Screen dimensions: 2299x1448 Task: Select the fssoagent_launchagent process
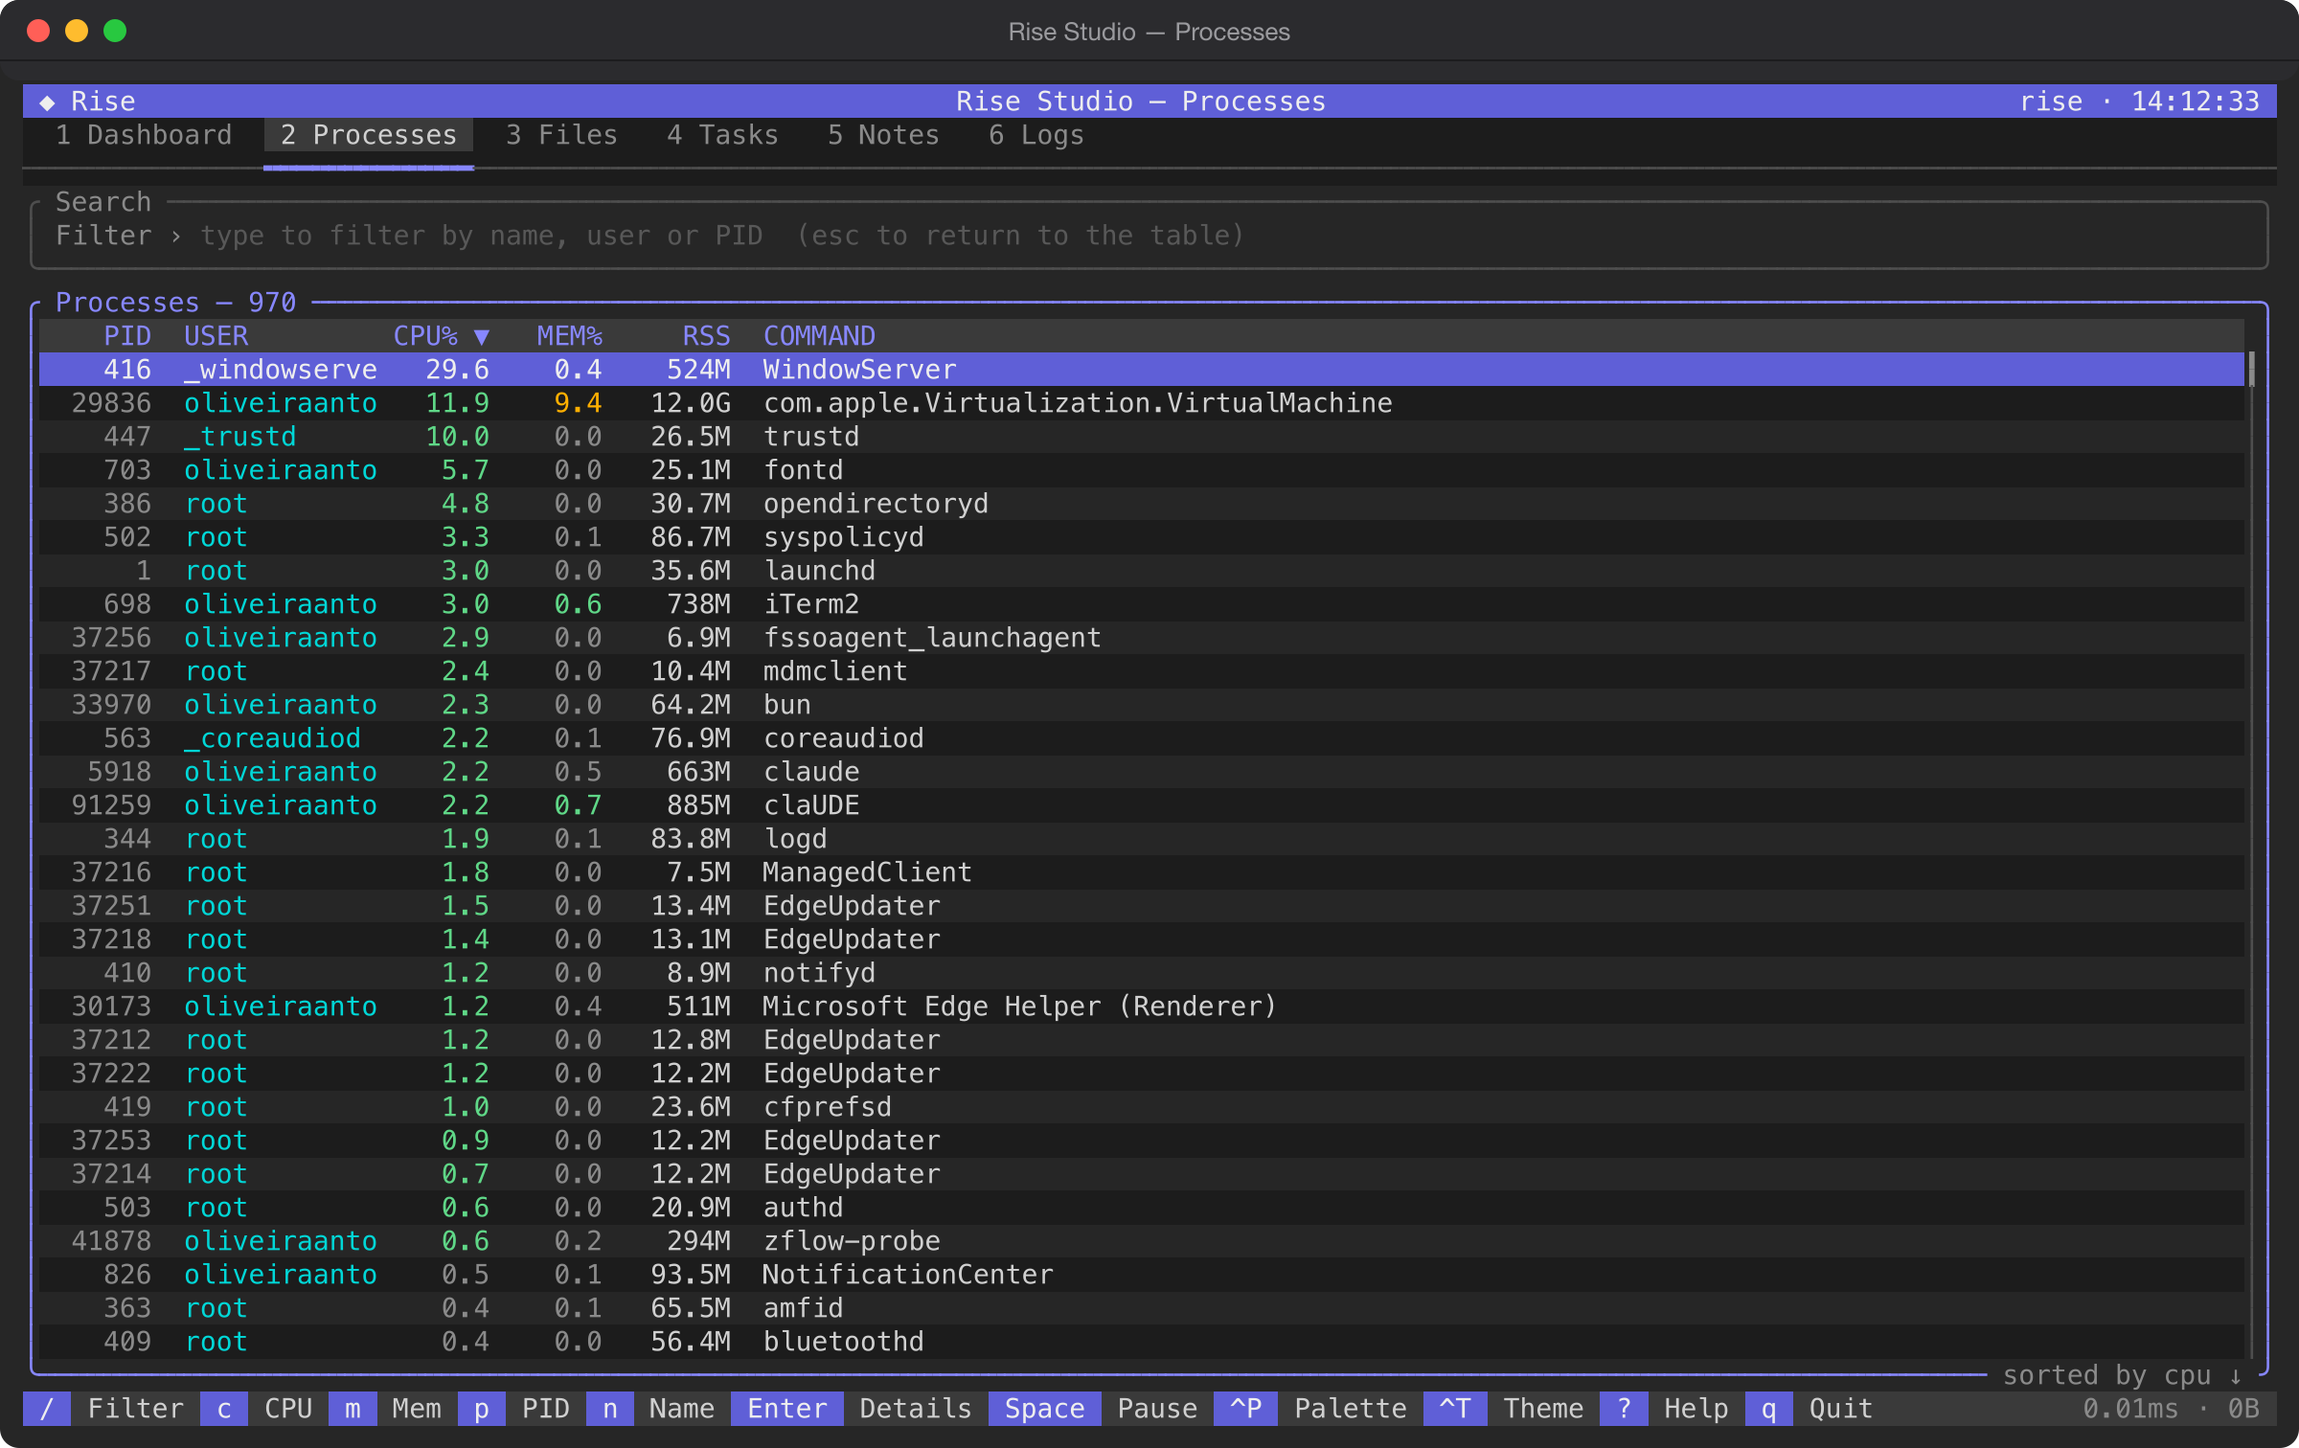pos(1142,638)
